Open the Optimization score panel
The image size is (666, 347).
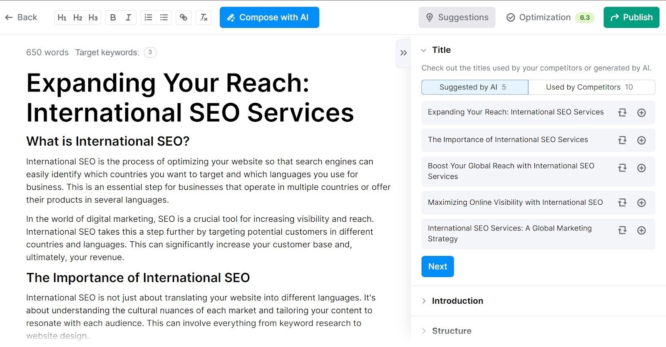point(550,17)
